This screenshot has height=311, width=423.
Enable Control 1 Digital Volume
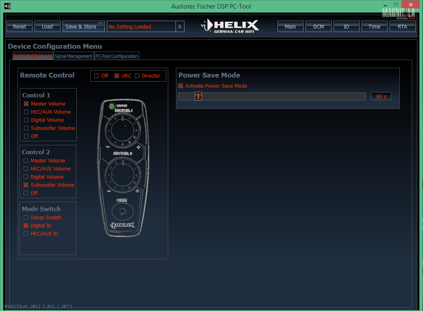click(x=26, y=120)
